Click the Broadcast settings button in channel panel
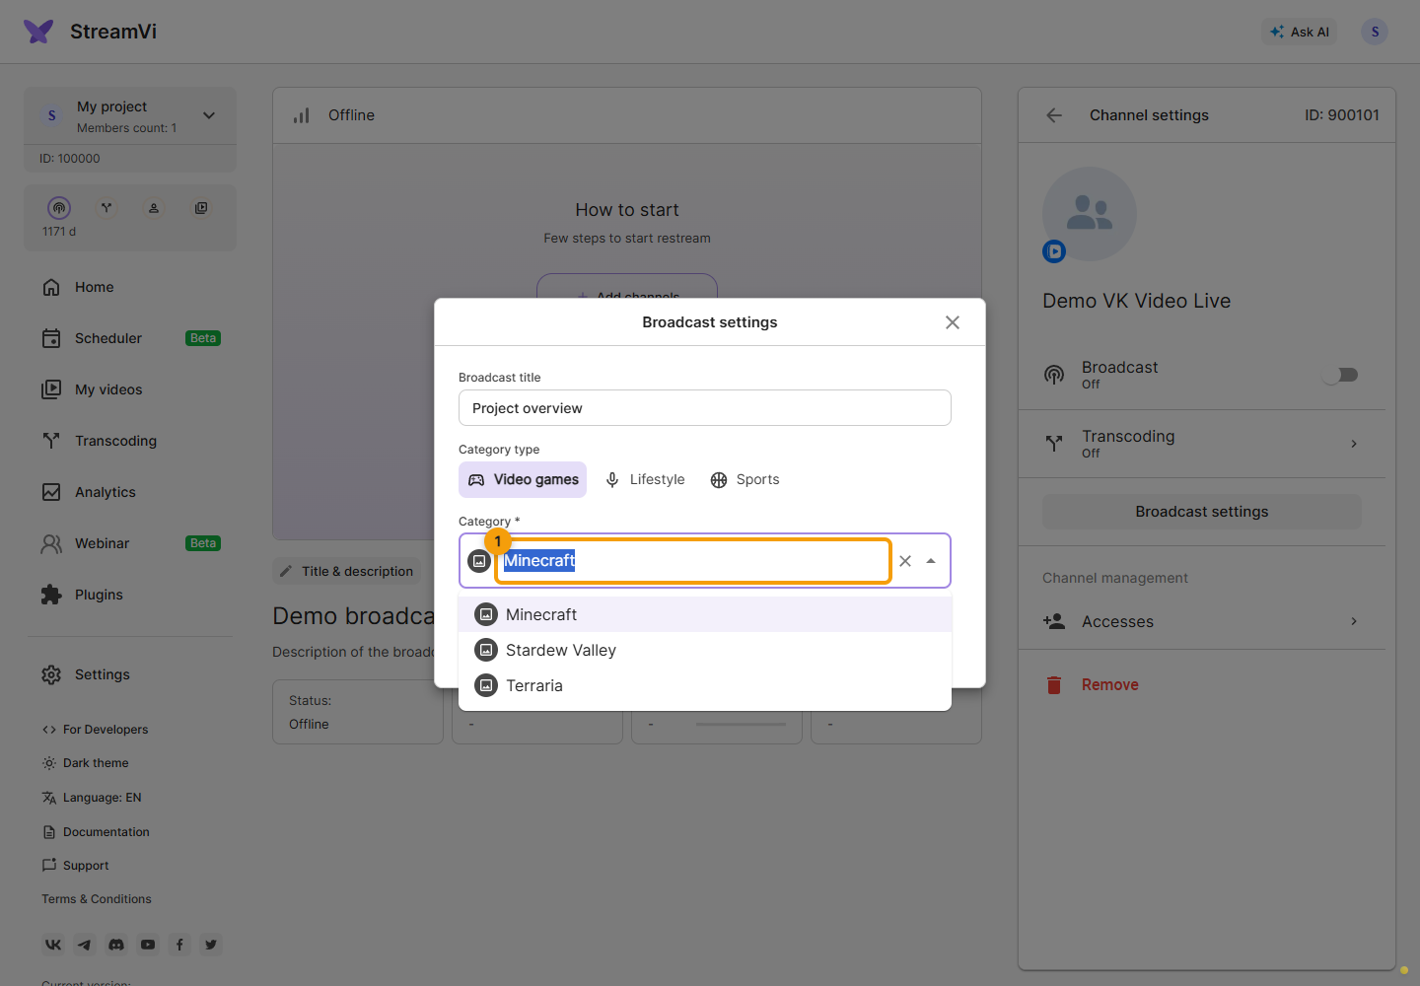Viewport: 1420px width, 986px height. (x=1202, y=512)
